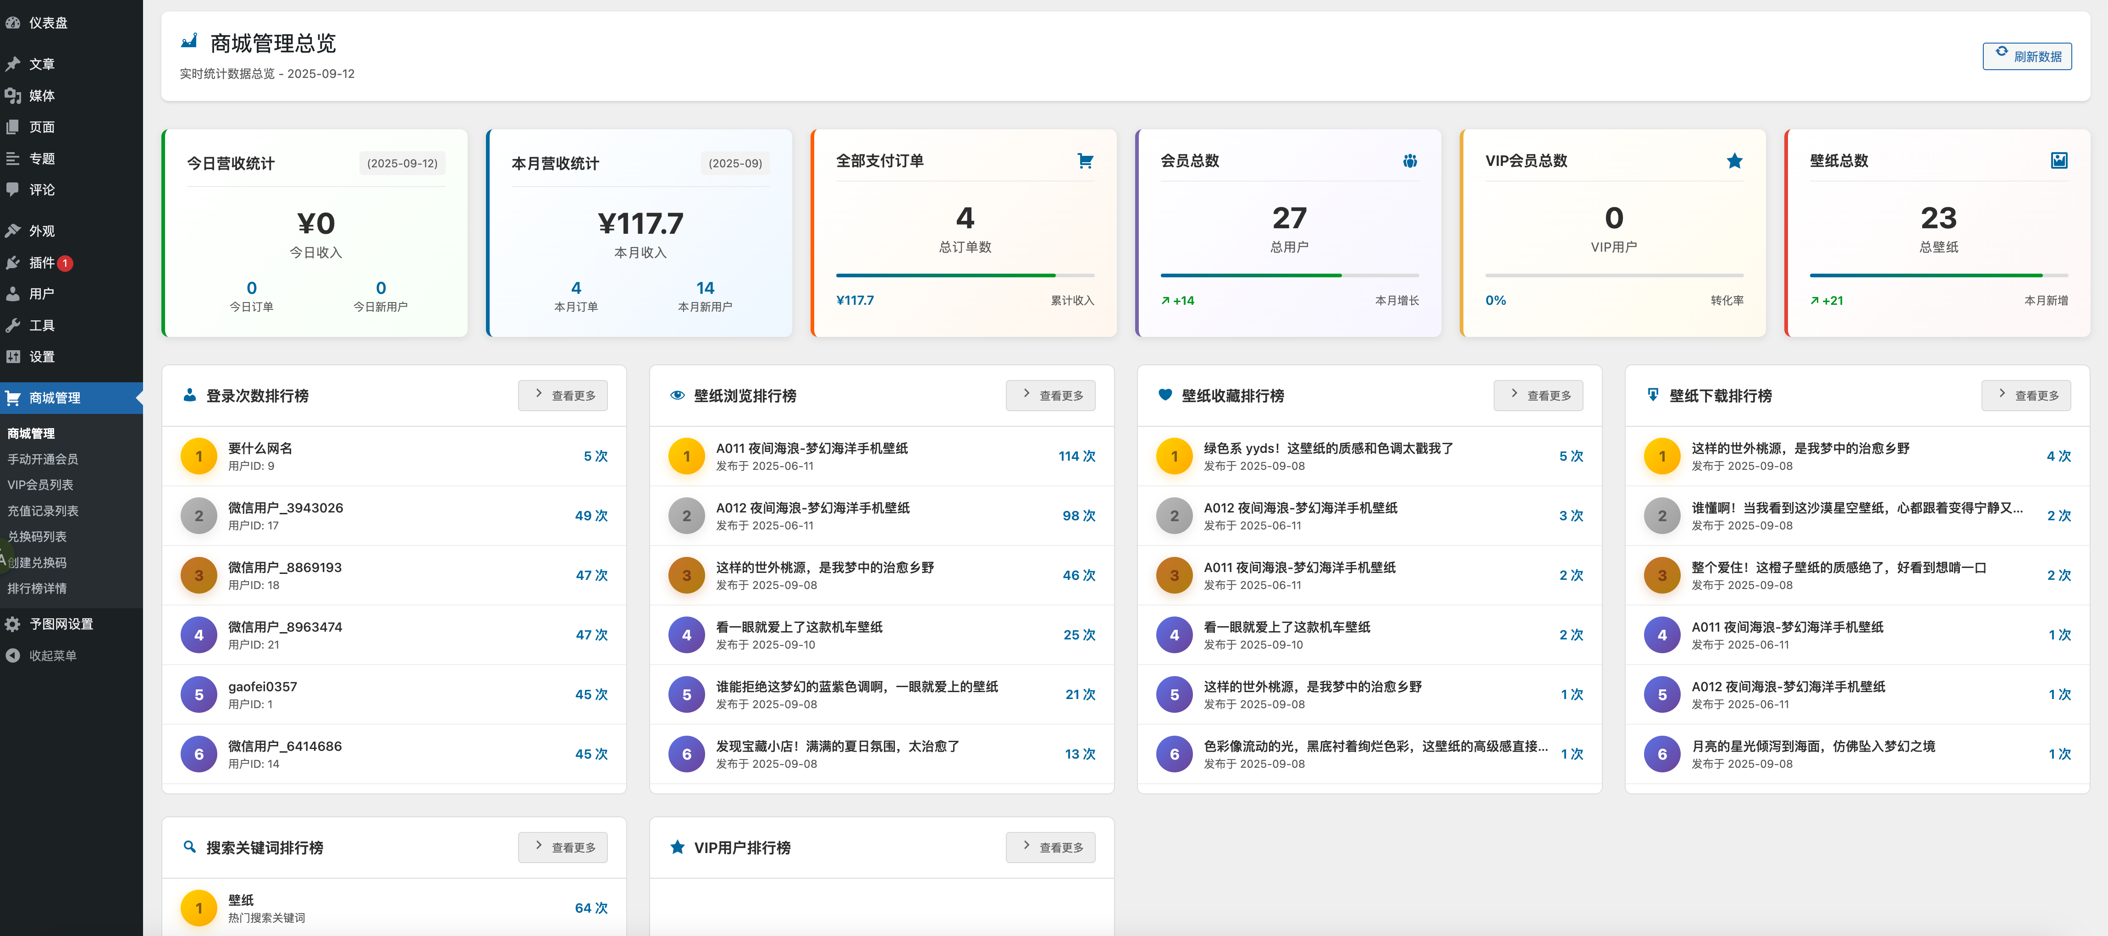Click the image icon on 壁纸总数 card
Screen dimensions: 2108x936
point(2059,161)
